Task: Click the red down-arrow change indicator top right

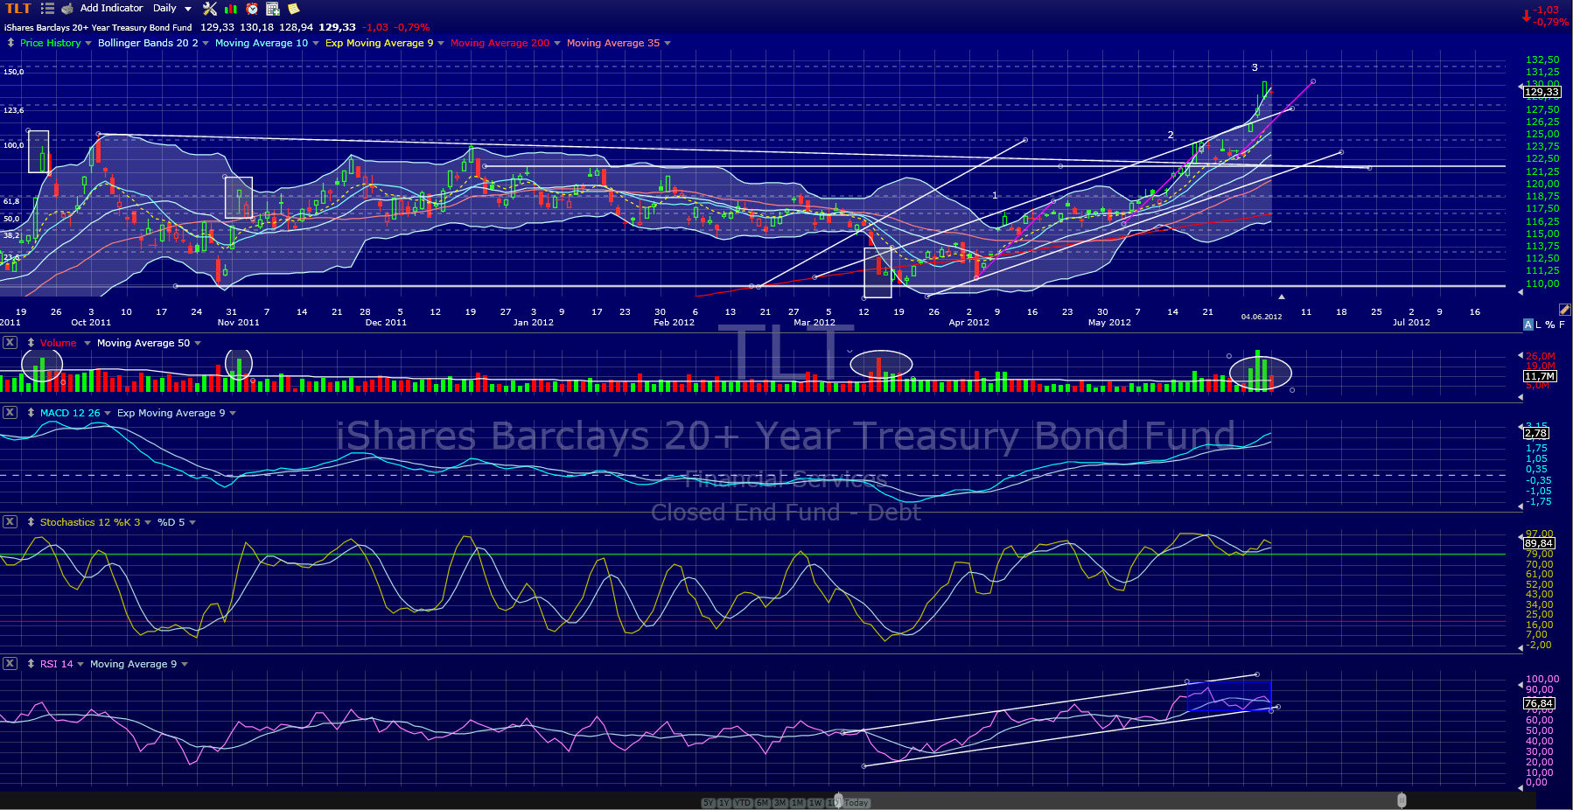Action: coord(1527,16)
